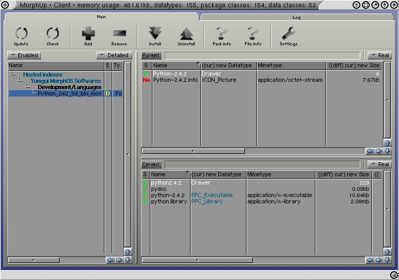Select the python2.4.2 drawer row
399x280 pixels.
[262, 182]
